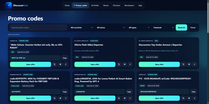Open offer for FOSSiBOT battery pack
The height and width of the screenshot is (104, 209).
pyautogui.click(x=31, y=98)
